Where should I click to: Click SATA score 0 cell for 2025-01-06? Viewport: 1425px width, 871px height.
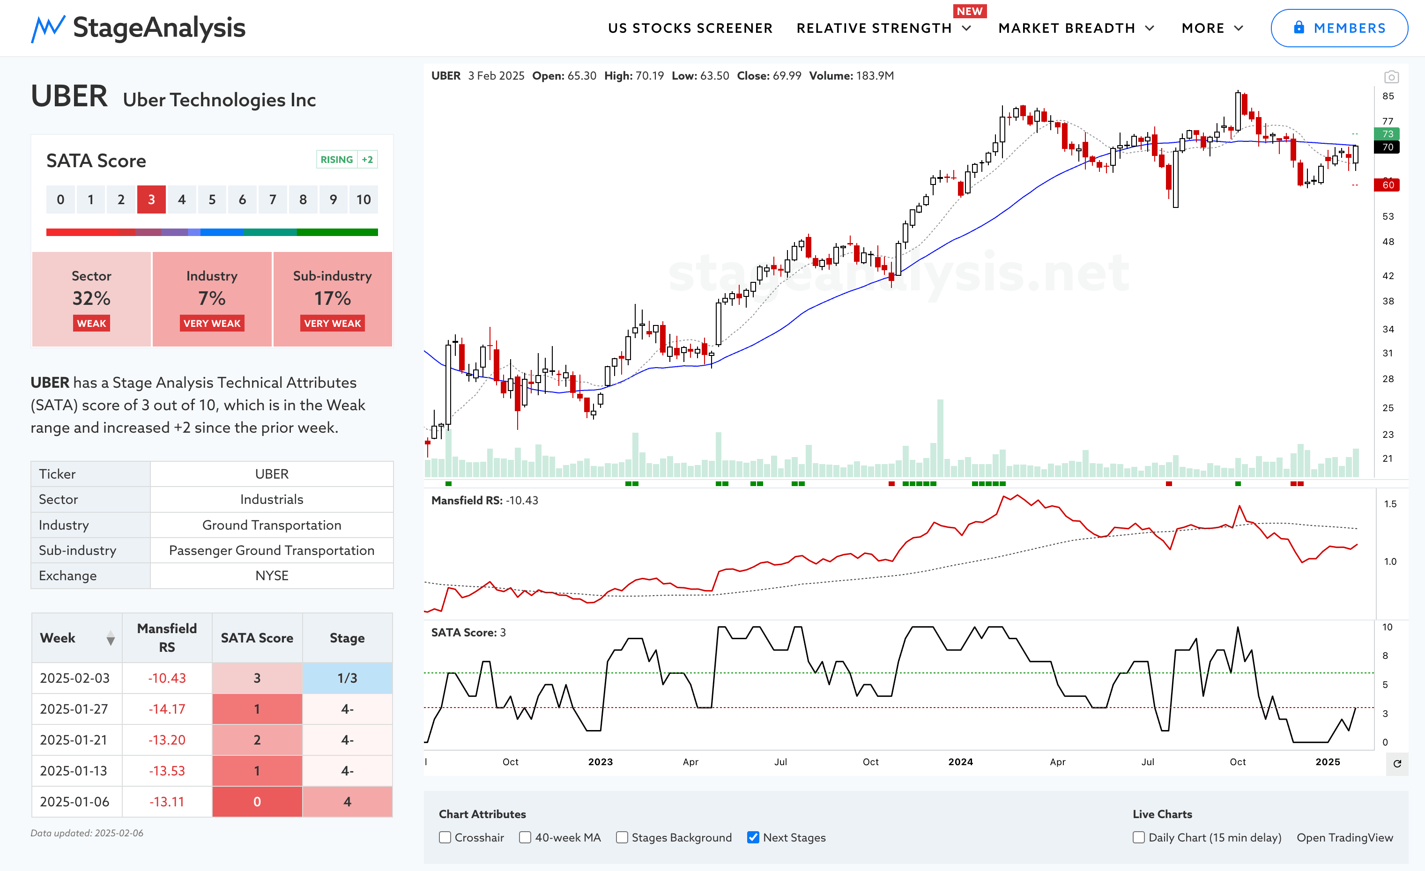click(x=257, y=802)
